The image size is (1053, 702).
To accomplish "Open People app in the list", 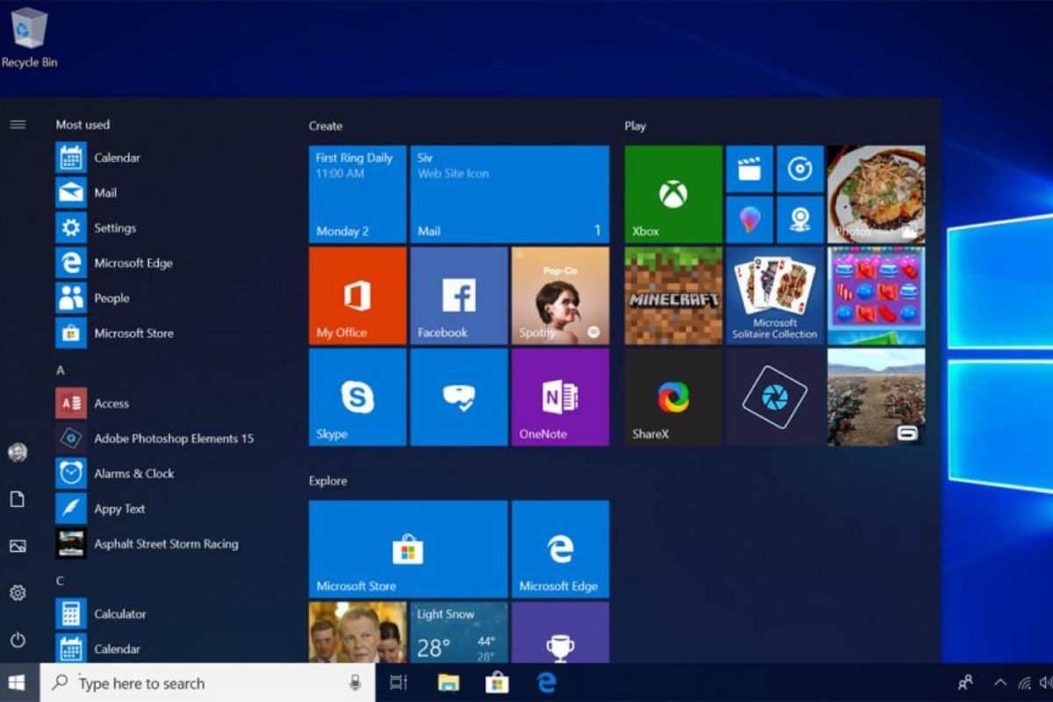I will (x=167, y=298).
